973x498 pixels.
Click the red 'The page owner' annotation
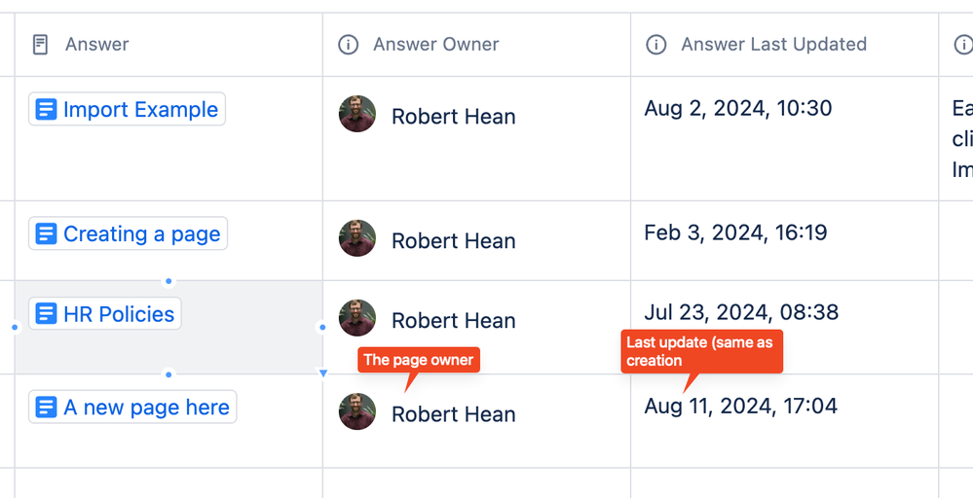tap(418, 360)
